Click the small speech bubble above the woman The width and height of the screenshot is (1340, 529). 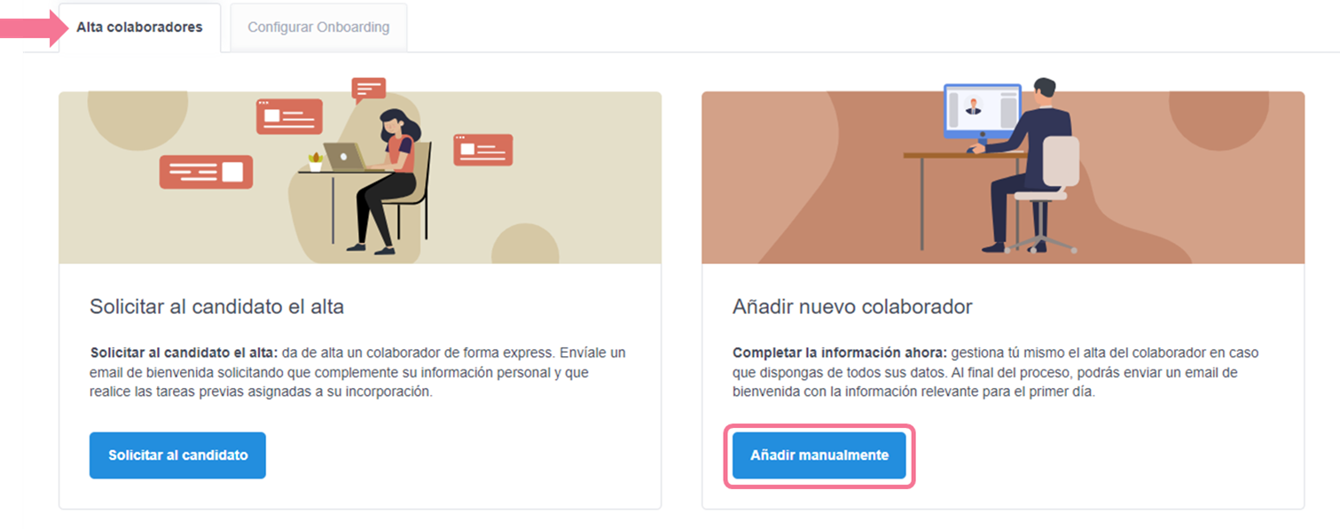[x=368, y=89]
